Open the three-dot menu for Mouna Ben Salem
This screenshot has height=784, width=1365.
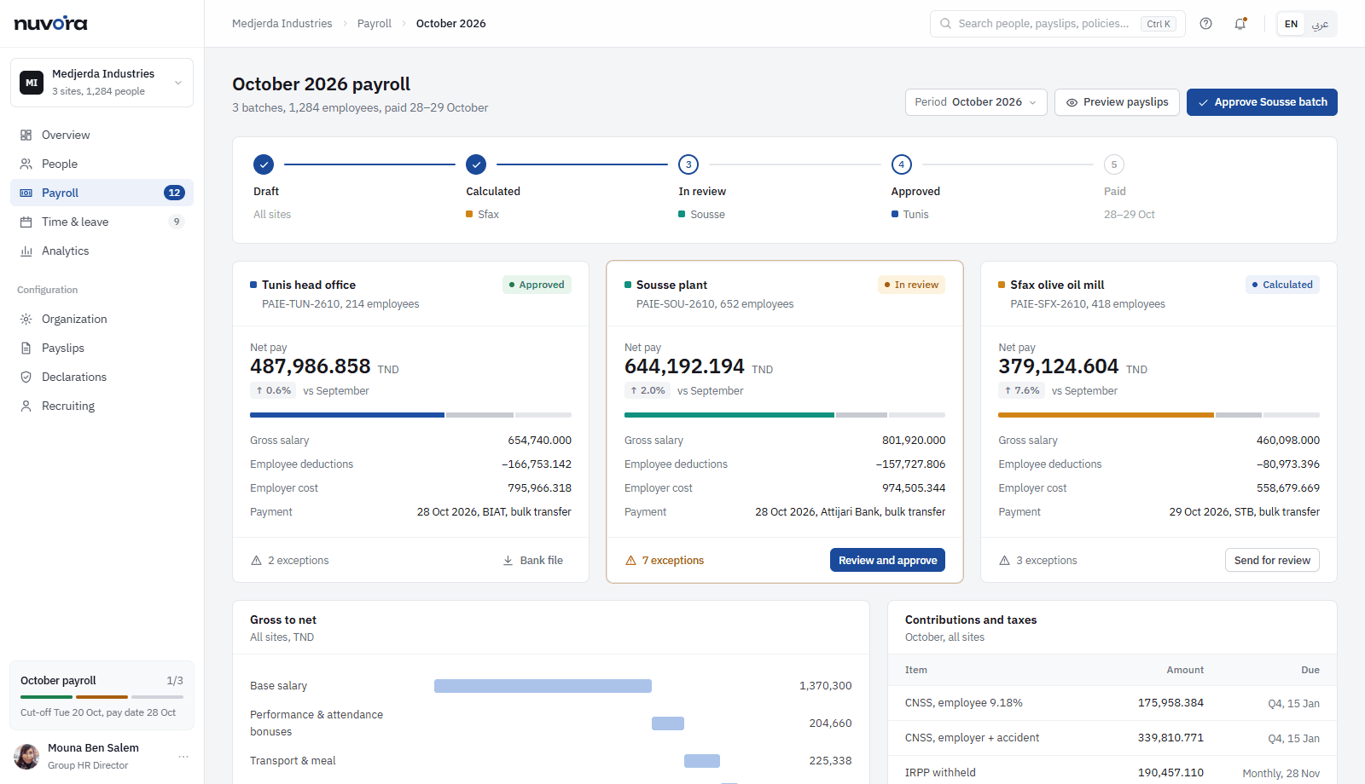(x=183, y=757)
